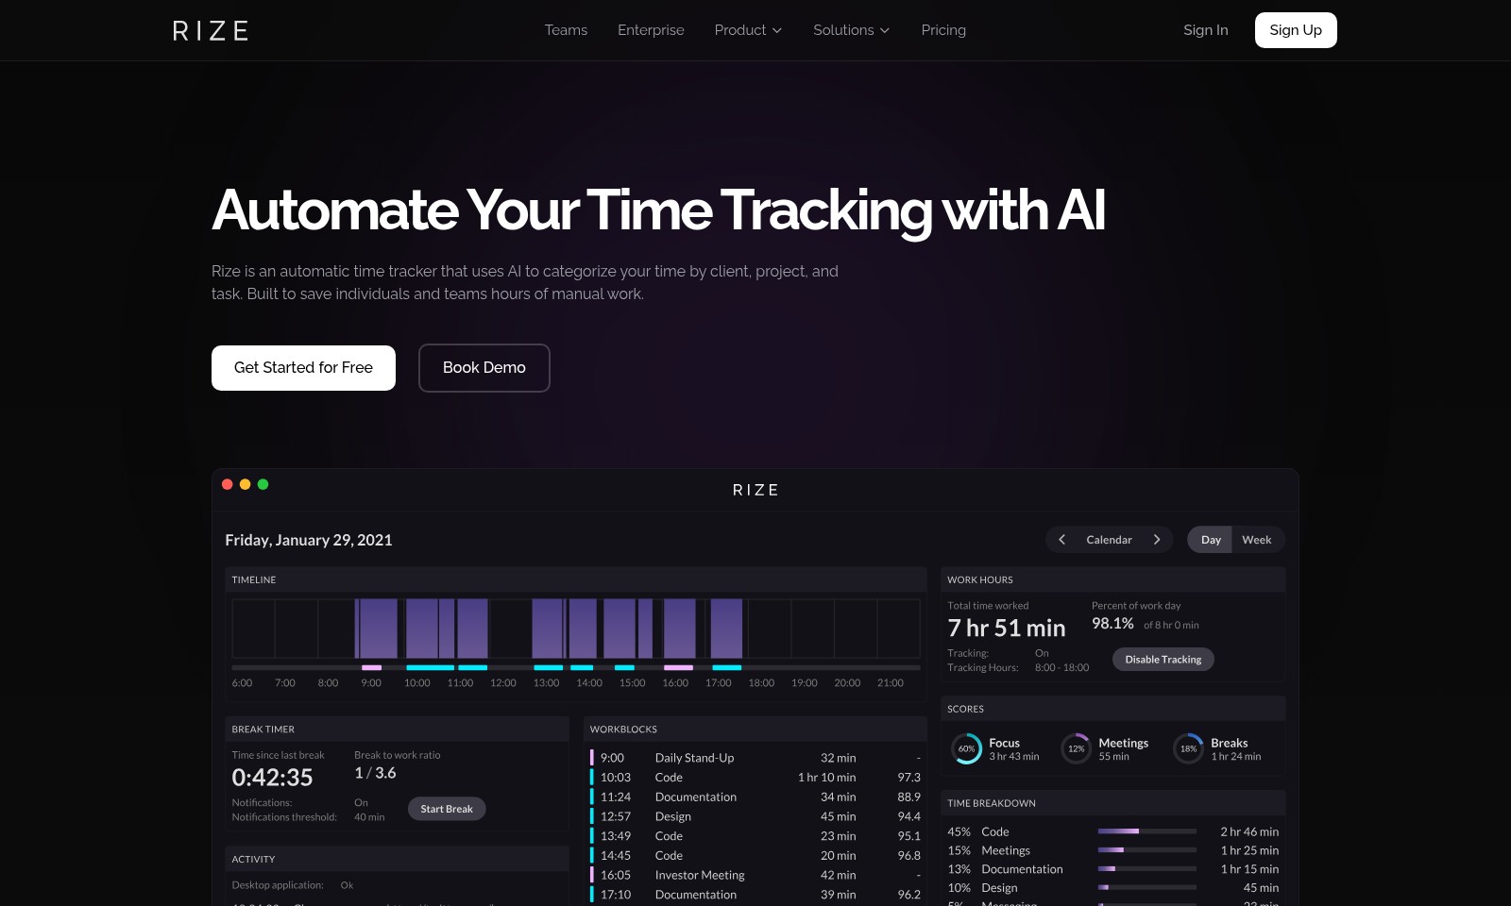
Task: Select the 11:24 Documentation workblock
Action: (755, 797)
